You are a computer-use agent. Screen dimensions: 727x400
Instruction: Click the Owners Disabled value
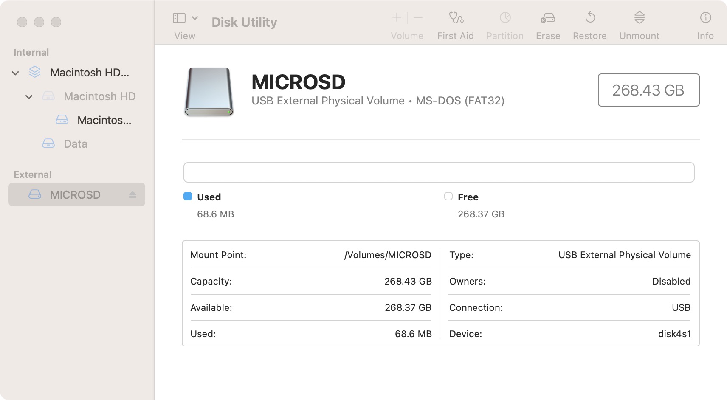coord(671,281)
